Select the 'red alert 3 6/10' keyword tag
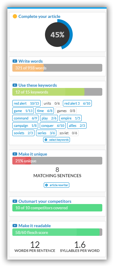This screenshot has height=267, width=114. [77, 103]
